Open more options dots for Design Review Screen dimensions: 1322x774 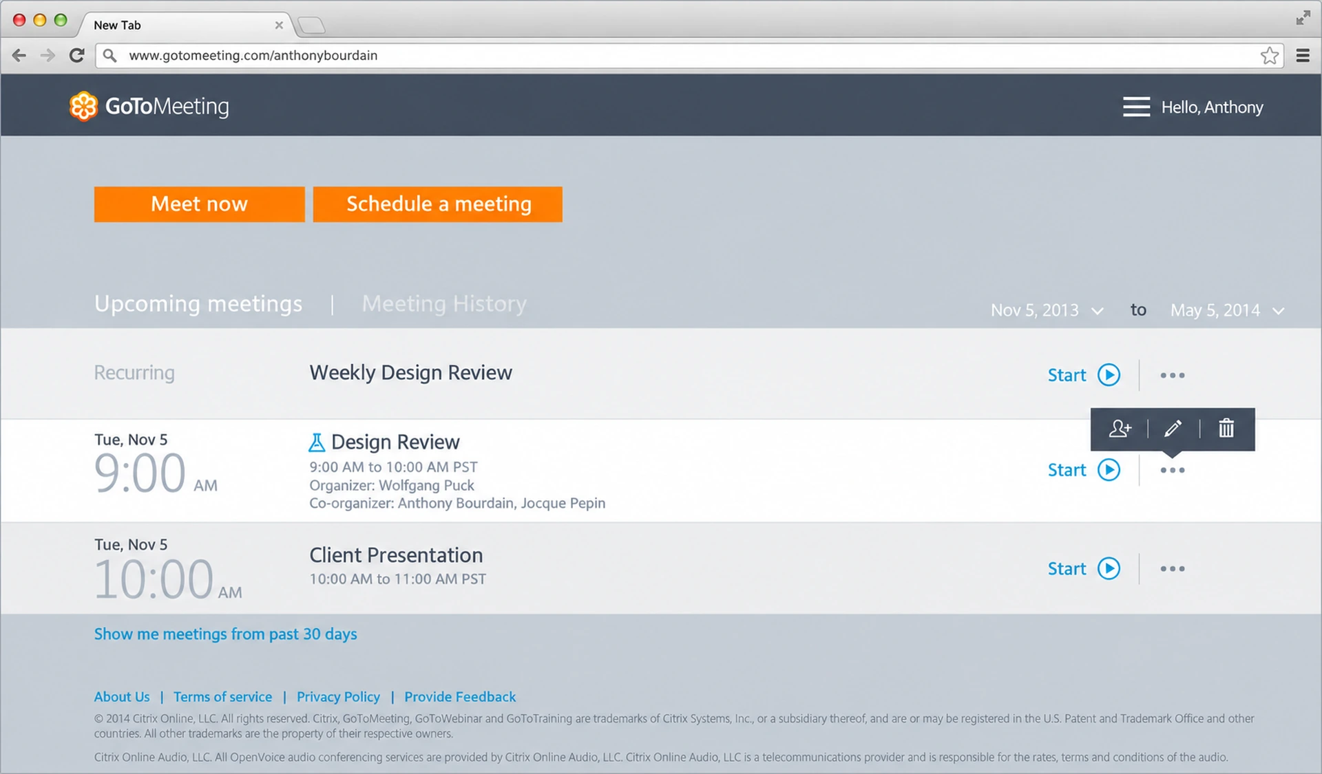(1172, 470)
